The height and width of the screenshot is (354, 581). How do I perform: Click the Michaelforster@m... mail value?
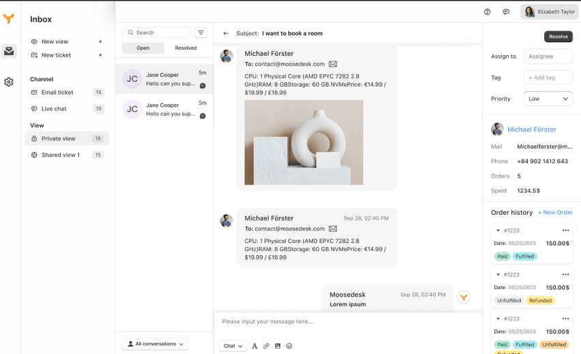click(x=545, y=147)
